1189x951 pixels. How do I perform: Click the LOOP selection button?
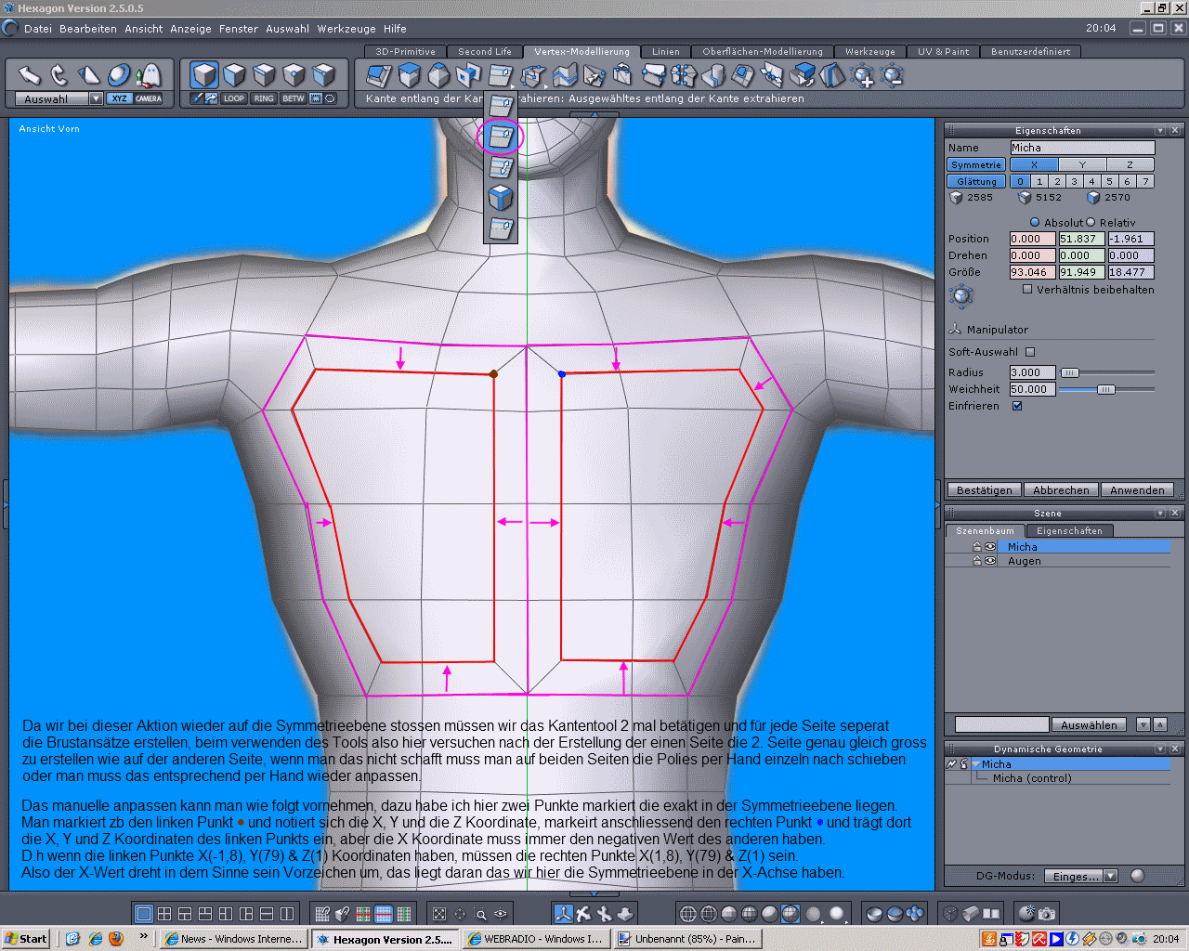pyautogui.click(x=234, y=98)
